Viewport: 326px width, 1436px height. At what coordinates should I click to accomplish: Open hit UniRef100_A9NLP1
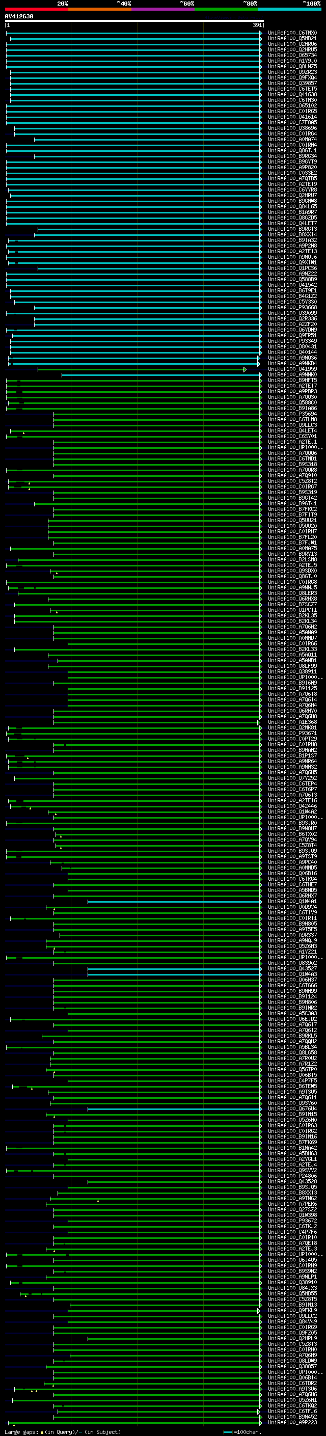292,1277
